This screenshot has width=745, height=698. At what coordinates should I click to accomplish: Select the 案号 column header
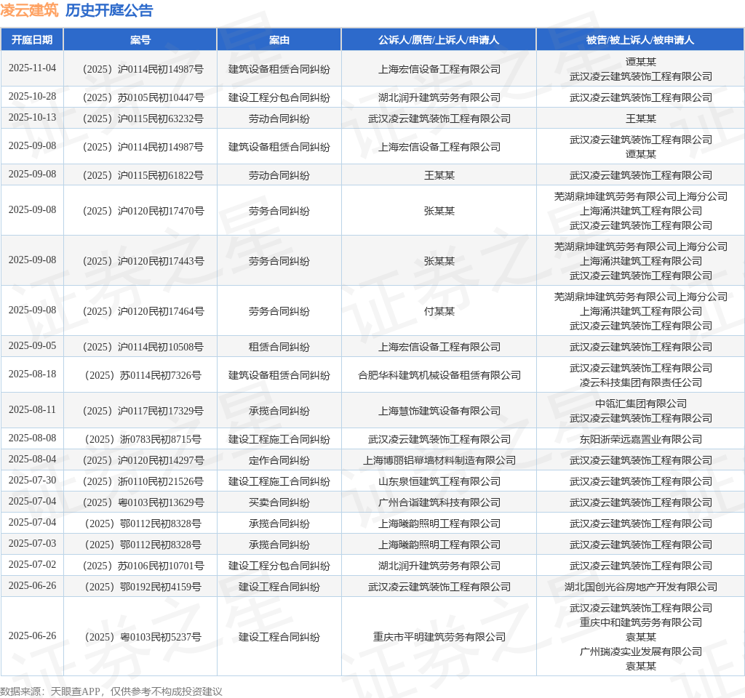140,40
